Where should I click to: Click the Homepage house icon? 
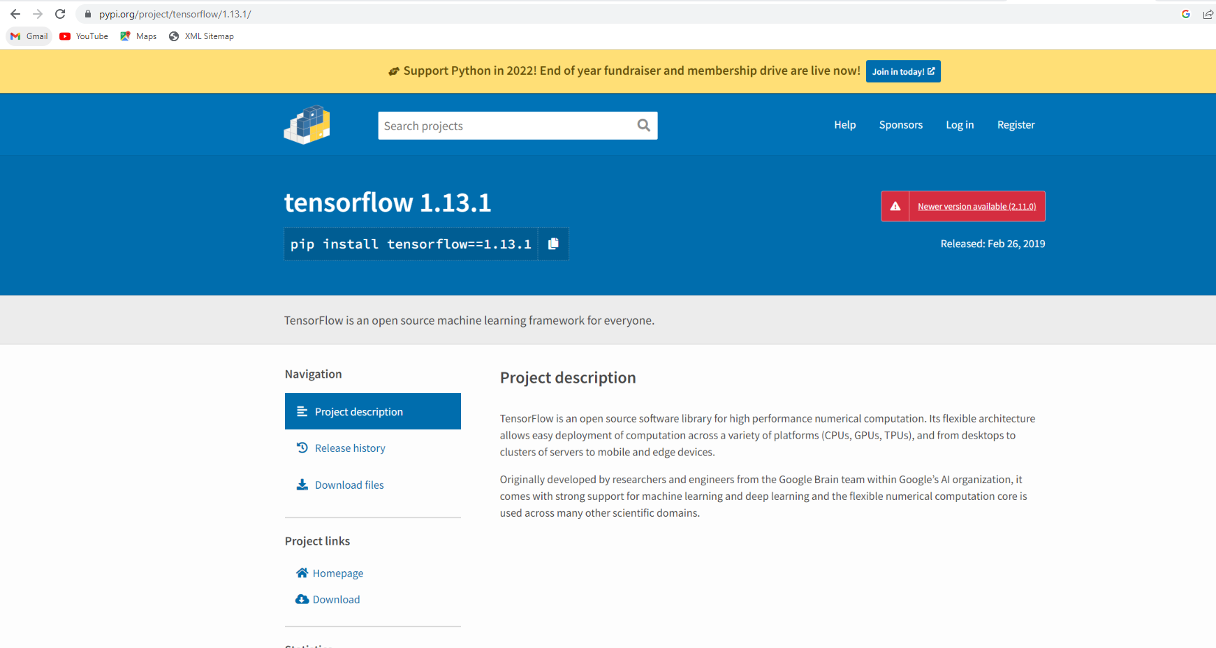coord(302,573)
